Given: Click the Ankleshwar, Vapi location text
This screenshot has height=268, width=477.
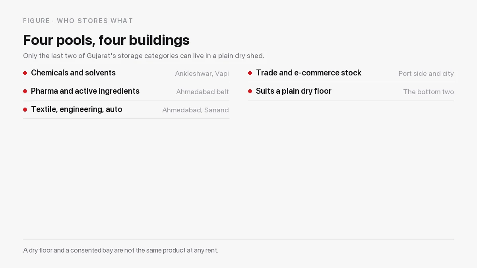Looking at the screenshot, I should tap(202, 73).
